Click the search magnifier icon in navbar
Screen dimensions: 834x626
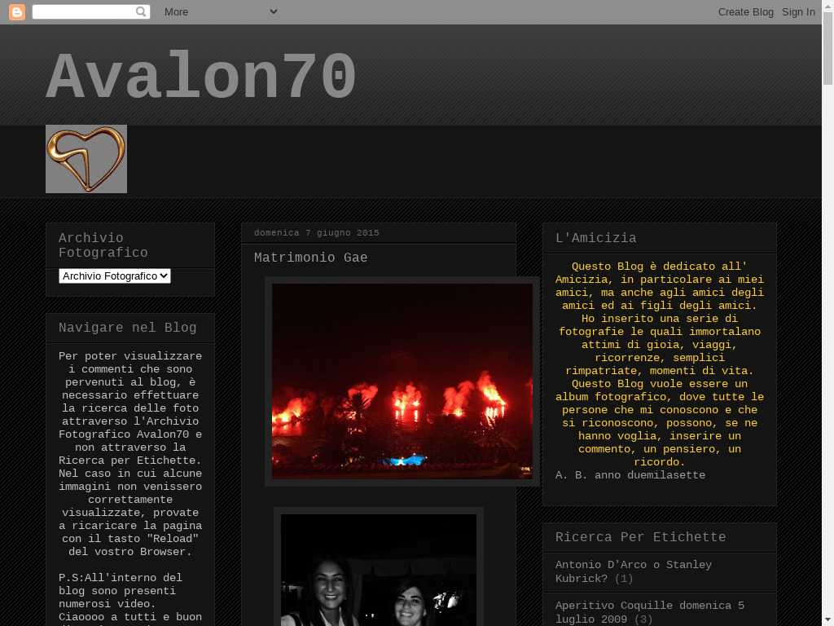click(141, 11)
